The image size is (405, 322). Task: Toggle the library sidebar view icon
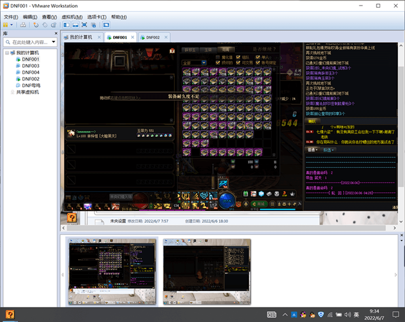66,25
